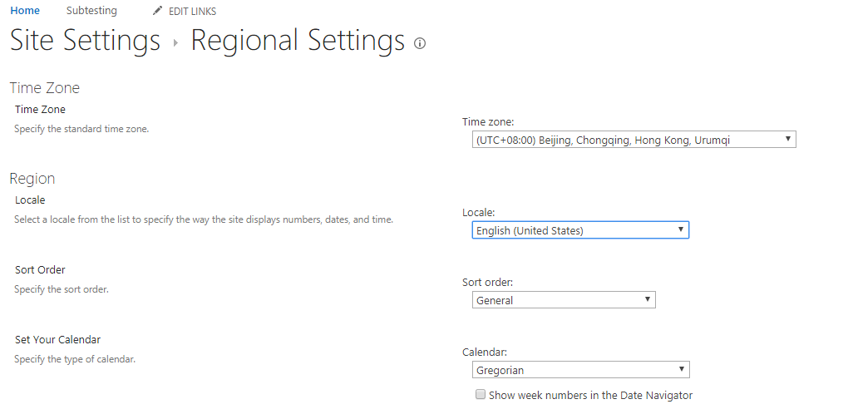This screenshot has height=414, width=848.
Task: Click the 'Calendar:' field label
Action: point(485,352)
